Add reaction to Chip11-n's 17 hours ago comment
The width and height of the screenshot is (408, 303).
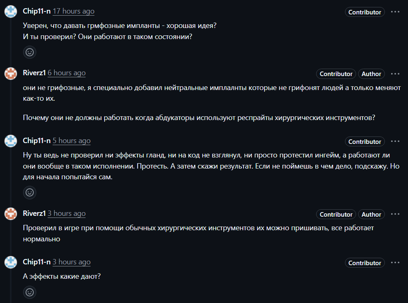click(30, 52)
